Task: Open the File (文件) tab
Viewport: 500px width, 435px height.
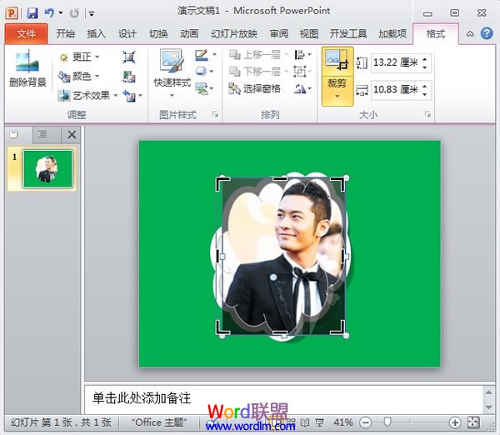Action: (x=27, y=33)
